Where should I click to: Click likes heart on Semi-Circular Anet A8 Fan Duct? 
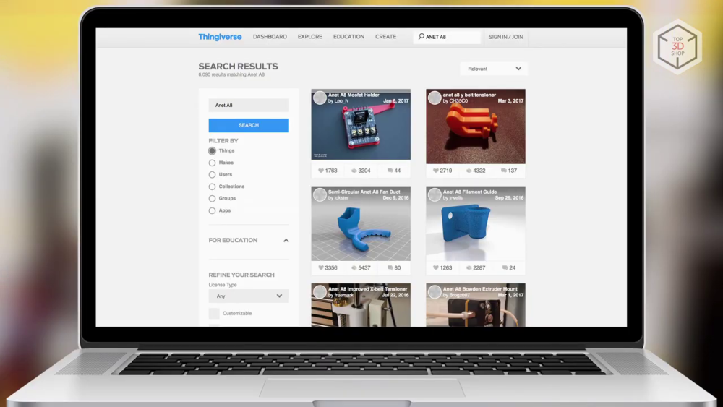pyautogui.click(x=321, y=267)
